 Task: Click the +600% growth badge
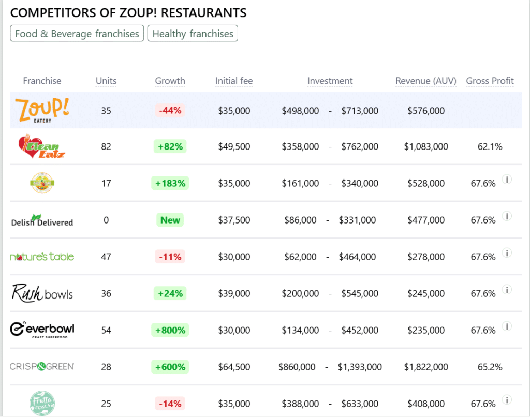coord(170,367)
